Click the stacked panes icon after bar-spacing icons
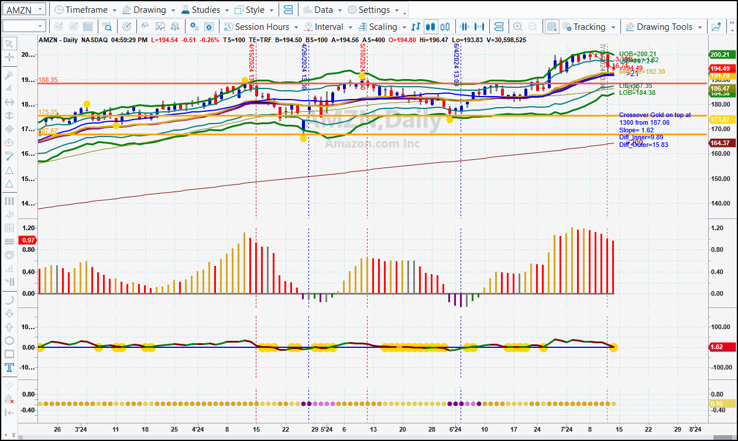Viewport: 738px width, 441px height. point(499,26)
